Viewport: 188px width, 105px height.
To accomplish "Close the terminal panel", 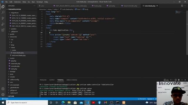I will pyautogui.click(x=185, y=80).
